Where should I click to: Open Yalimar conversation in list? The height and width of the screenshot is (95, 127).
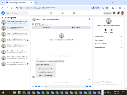pyautogui.click(x=15, y=58)
